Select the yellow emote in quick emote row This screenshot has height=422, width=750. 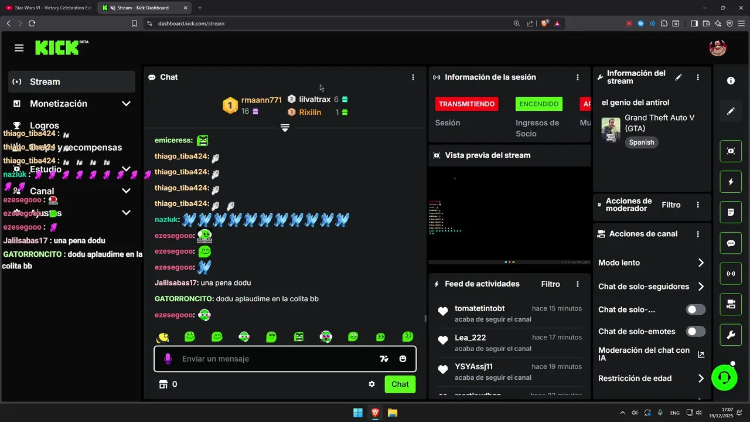point(163,337)
